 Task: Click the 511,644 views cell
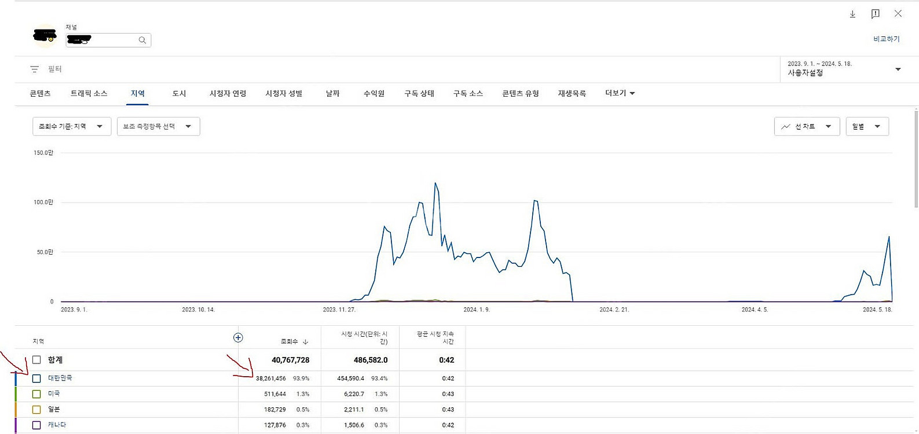[x=275, y=394]
